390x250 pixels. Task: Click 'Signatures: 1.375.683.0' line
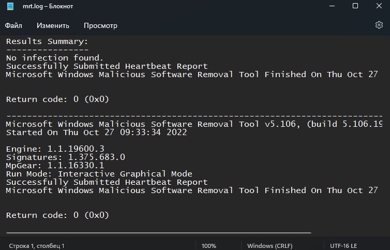(65, 157)
